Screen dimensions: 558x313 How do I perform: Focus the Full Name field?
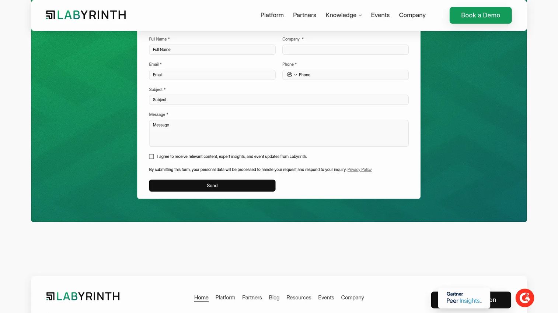tap(212, 50)
